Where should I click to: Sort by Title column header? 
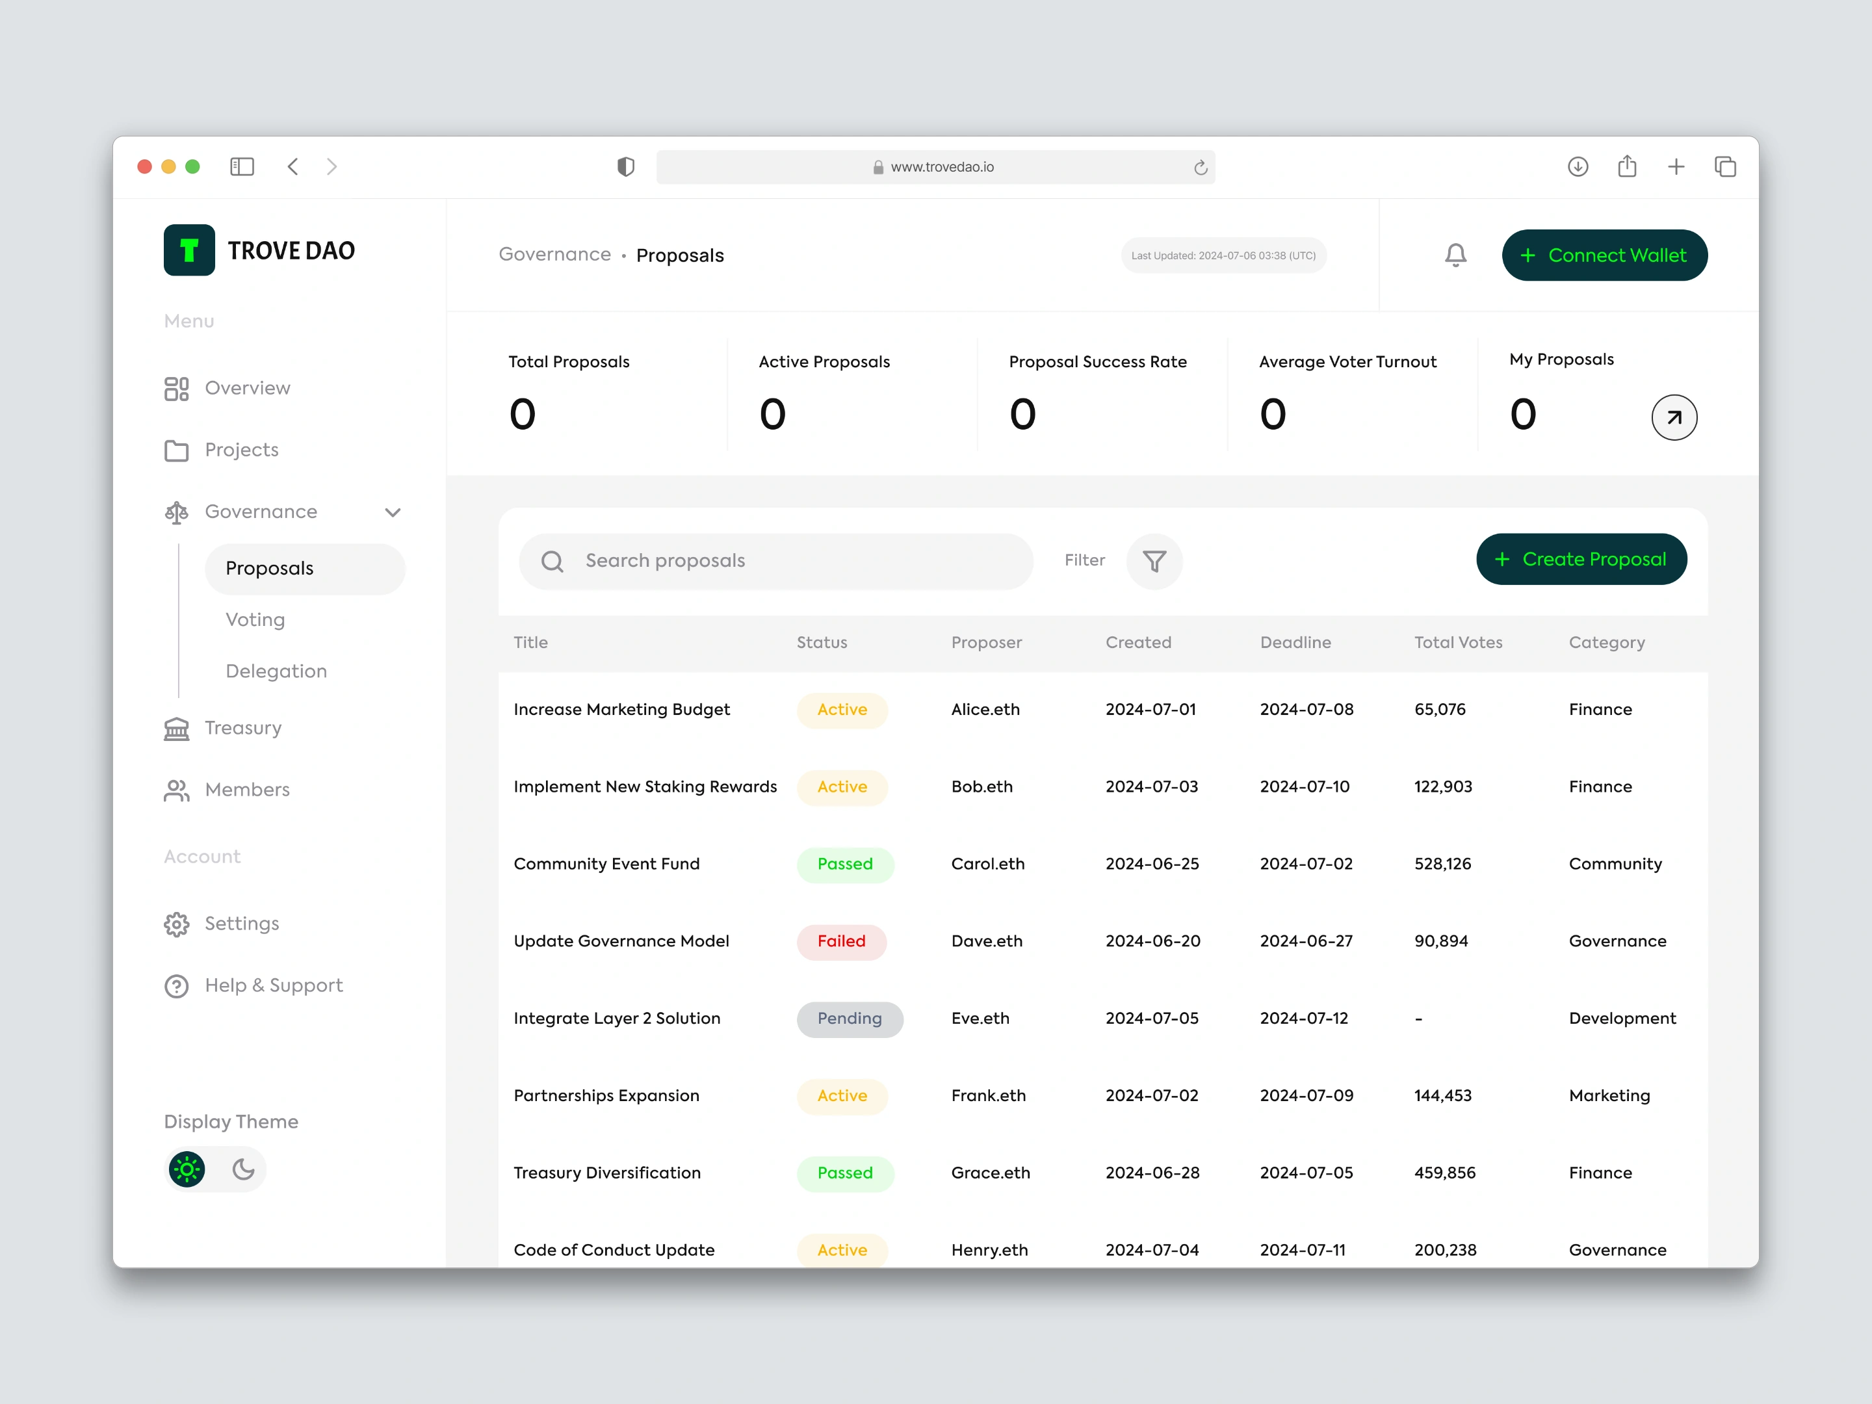(x=530, y=642)
